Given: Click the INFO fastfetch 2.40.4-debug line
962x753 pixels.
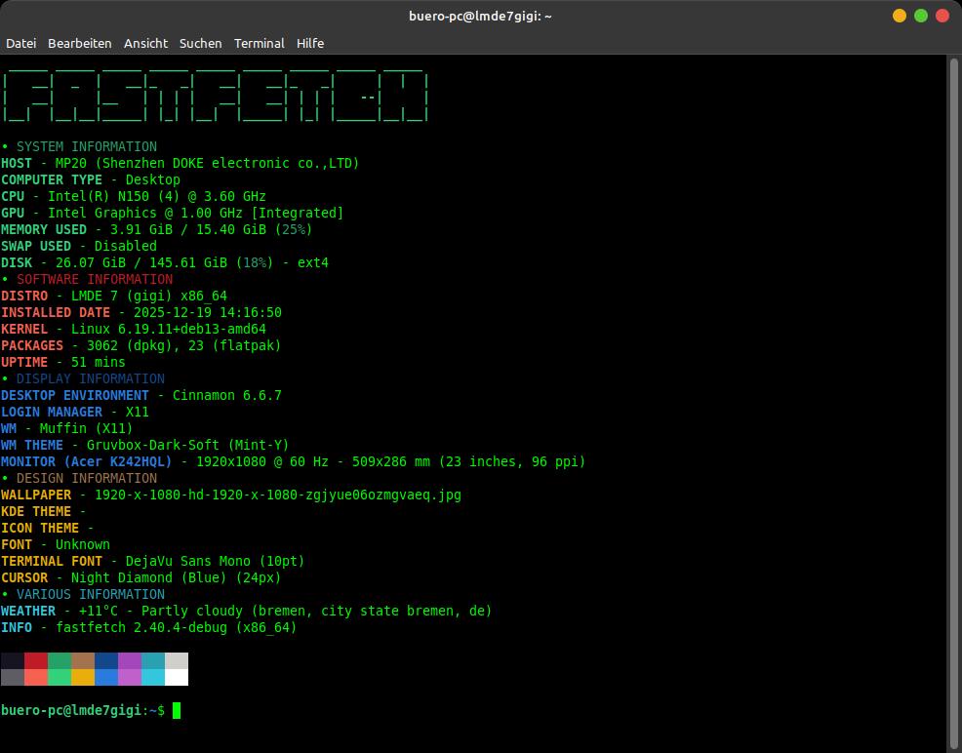Looking at the screenshot, I should [149, 627].
